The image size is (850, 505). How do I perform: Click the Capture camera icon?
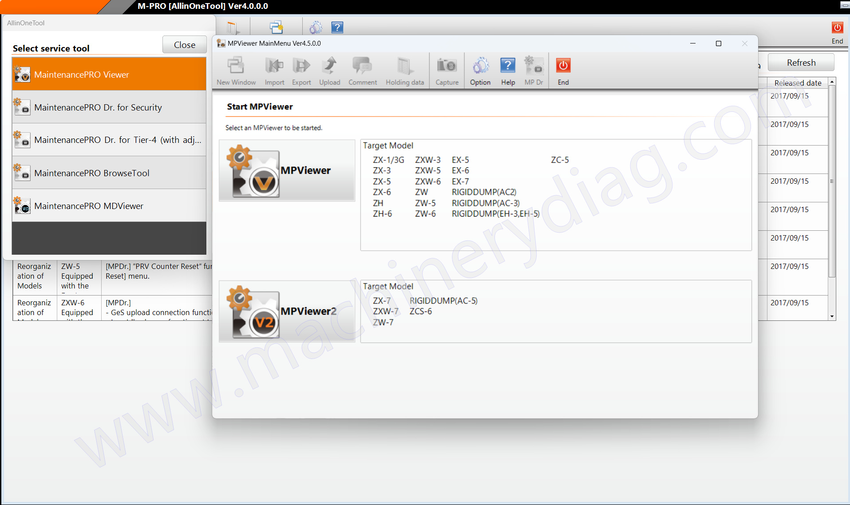click(x=447, y=71)
